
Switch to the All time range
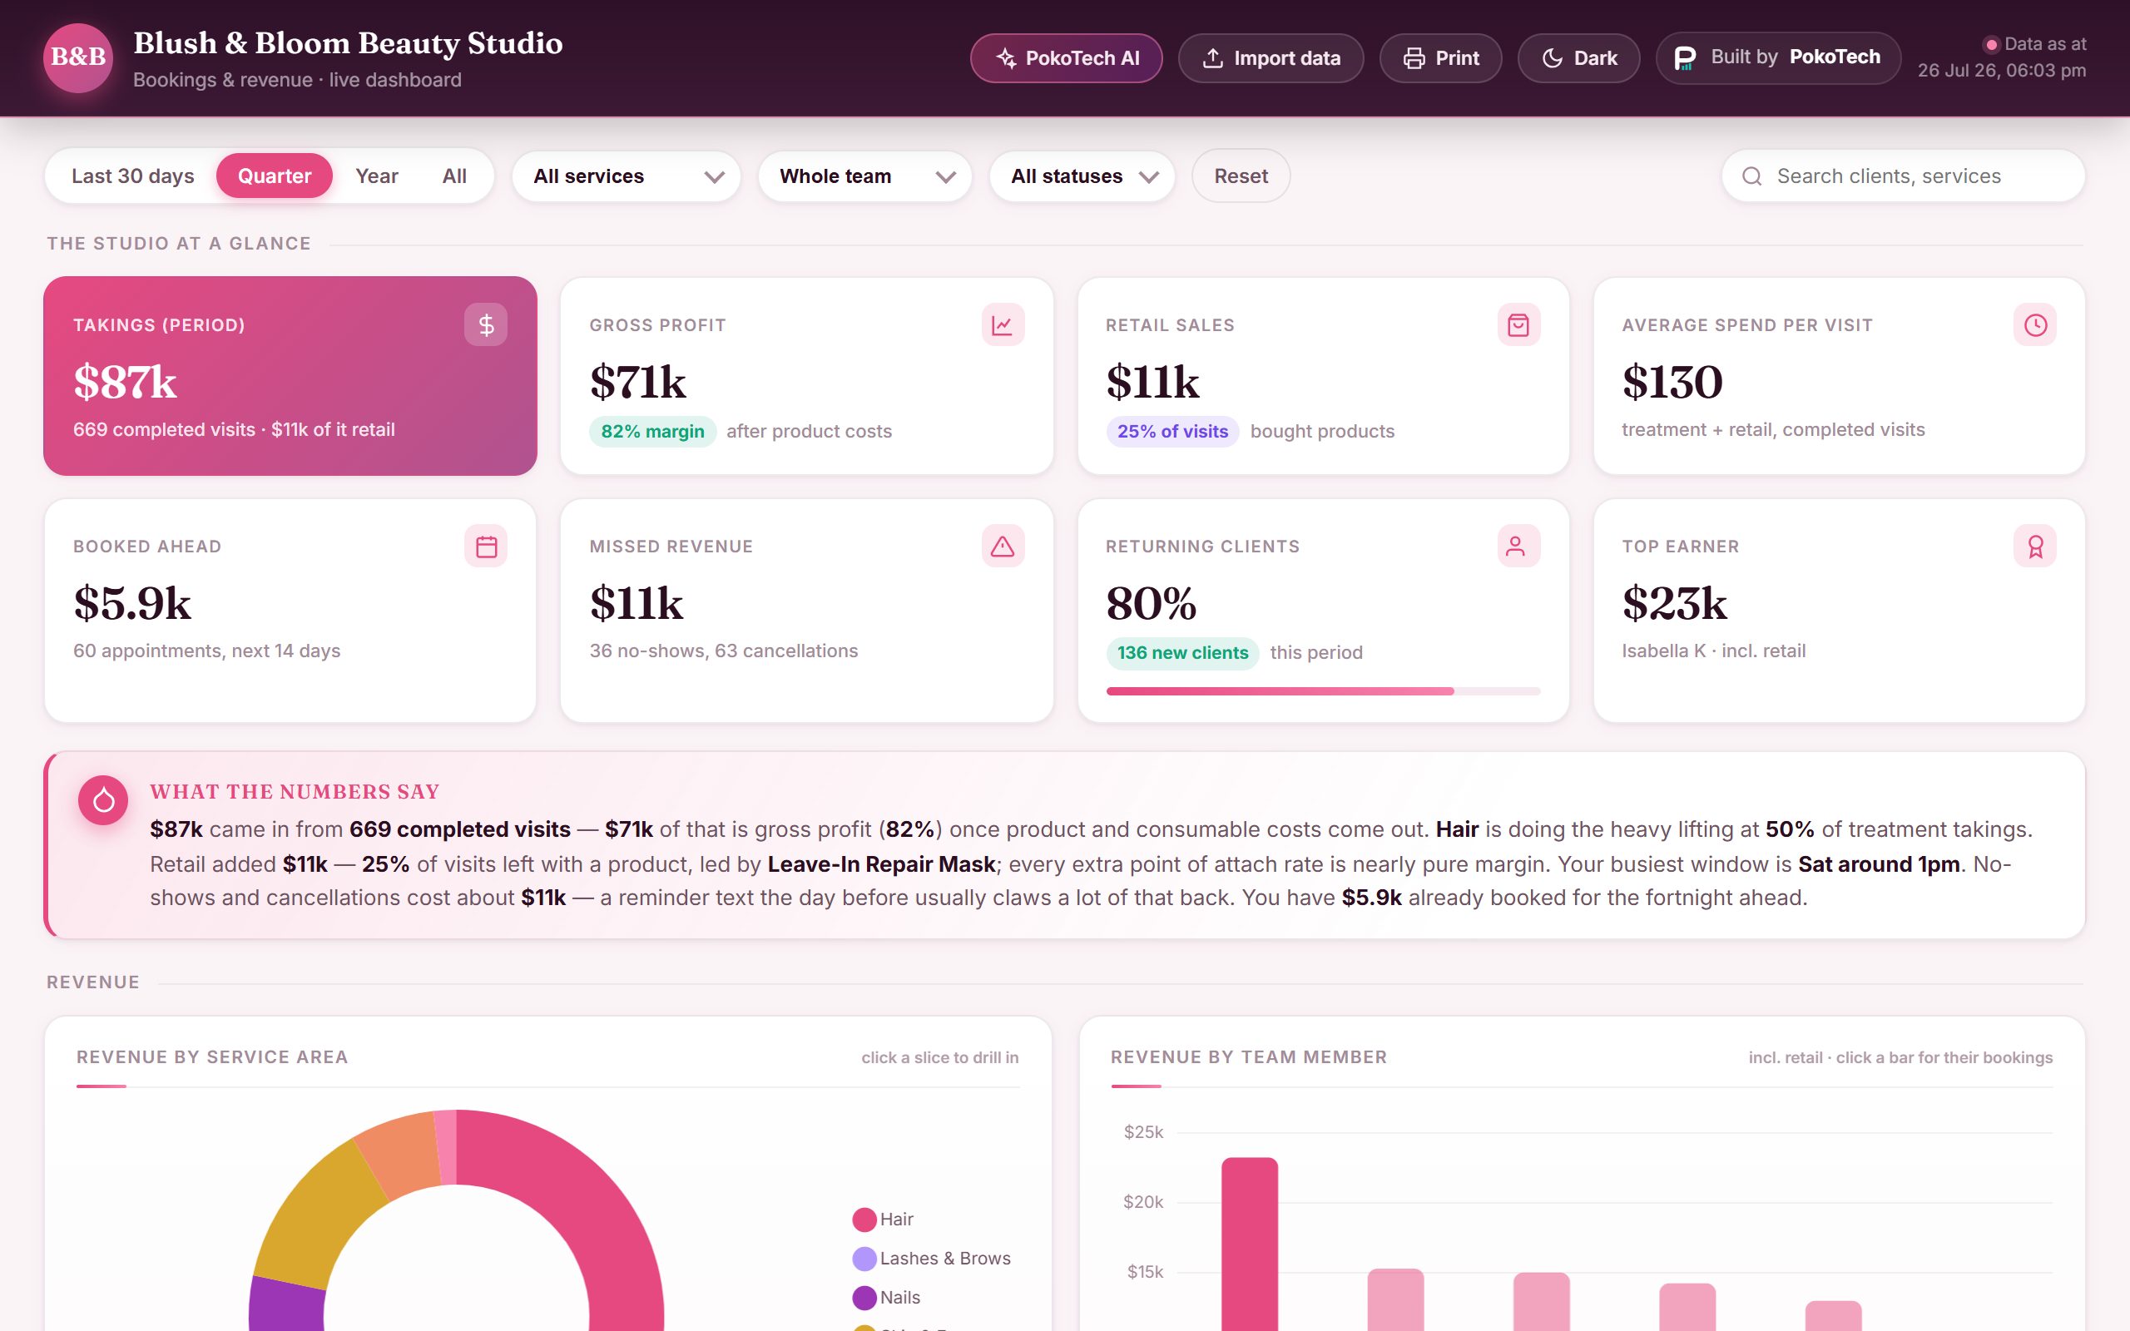click(454, 176)
